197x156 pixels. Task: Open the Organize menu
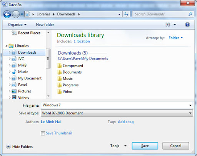[x=17, y=25]
